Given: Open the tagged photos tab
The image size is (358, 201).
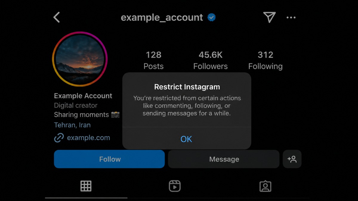Looking at the screenshot, I should (265, 186).
